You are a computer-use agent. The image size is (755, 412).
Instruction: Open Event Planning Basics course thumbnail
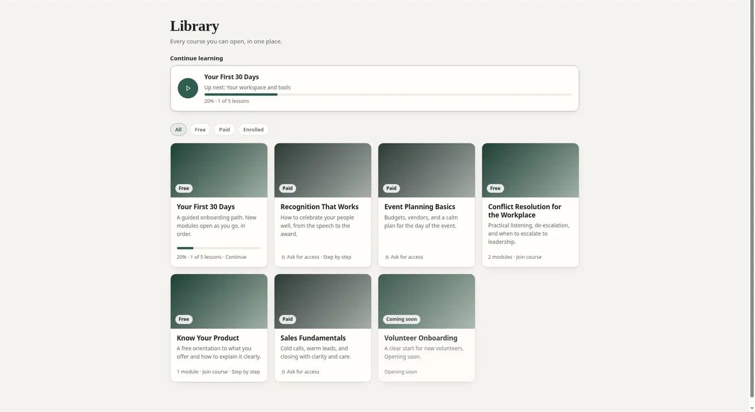pyautogui.click(x=426, y=170)
